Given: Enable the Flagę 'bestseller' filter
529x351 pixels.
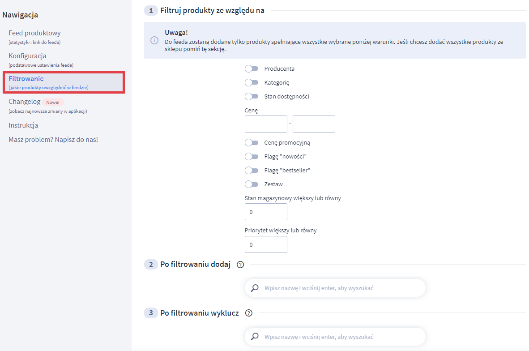Looking at the screenshot, I should tap(252, 170).
